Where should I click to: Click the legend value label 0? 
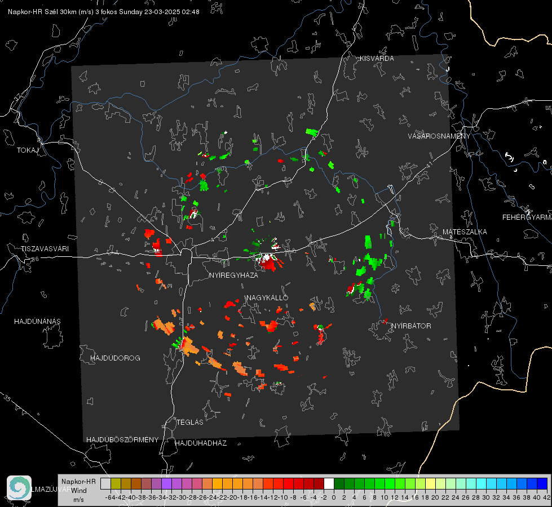point(334,497)
